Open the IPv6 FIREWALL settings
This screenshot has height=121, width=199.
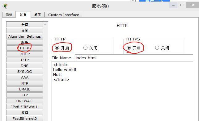25,107
